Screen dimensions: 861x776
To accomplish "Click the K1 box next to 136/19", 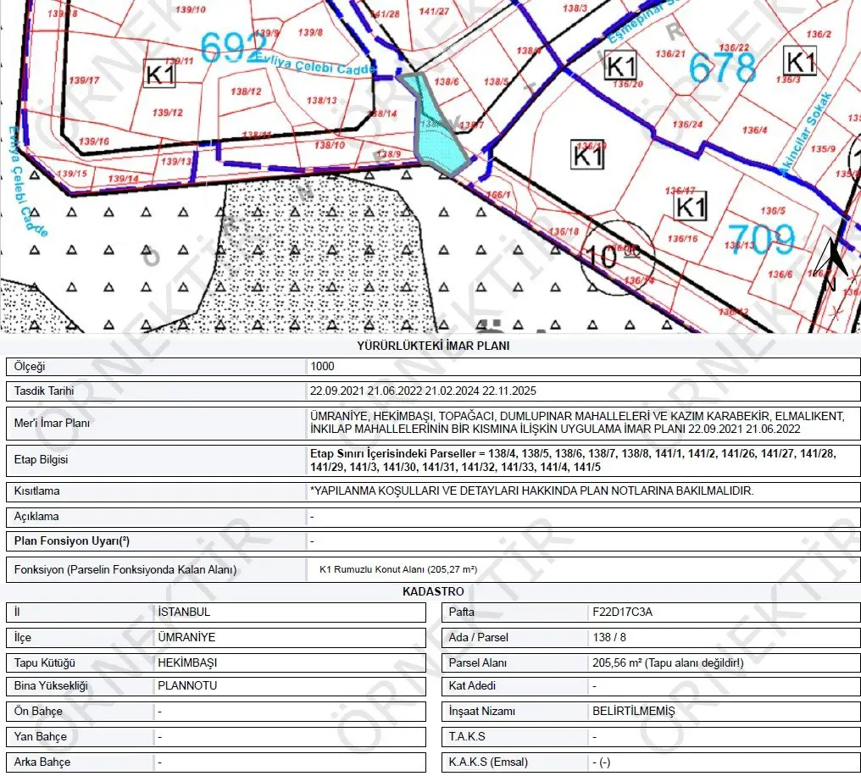I will [x=587, y=155].
